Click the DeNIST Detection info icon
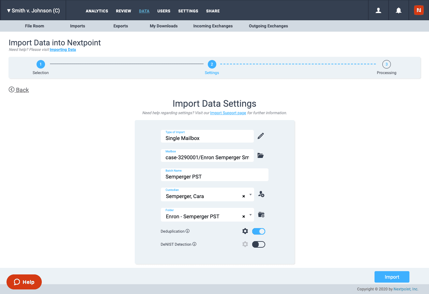 point(194,244)
